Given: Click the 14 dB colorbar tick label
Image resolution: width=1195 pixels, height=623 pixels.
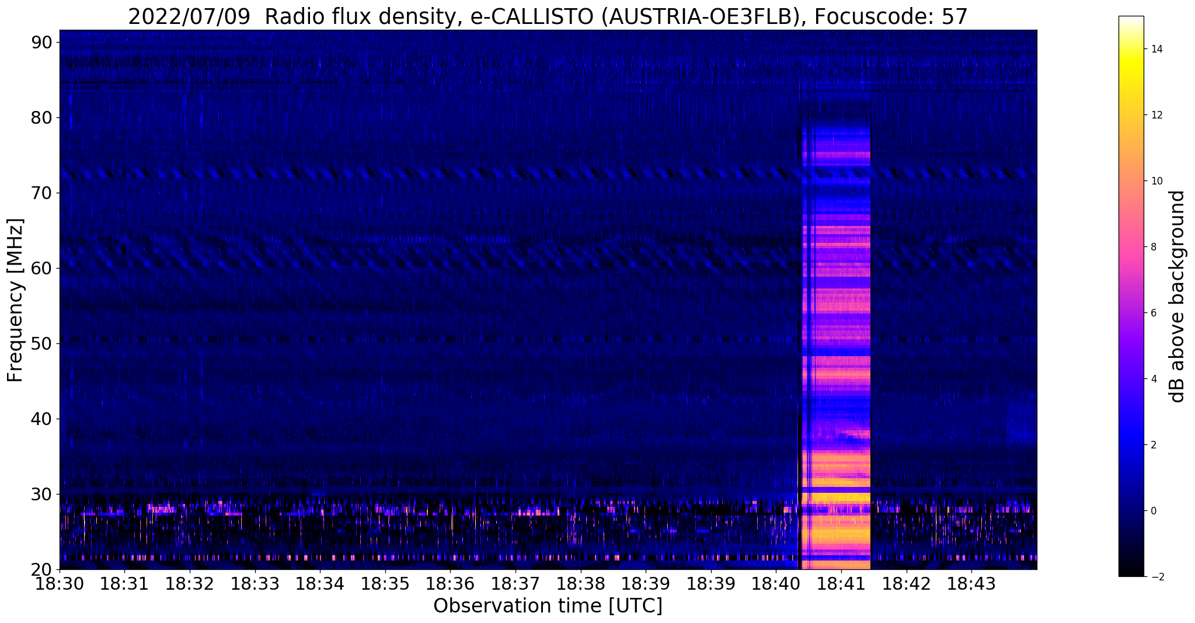Looking at the screenshot, I should pyautogui.click(x=1155, y=49).
